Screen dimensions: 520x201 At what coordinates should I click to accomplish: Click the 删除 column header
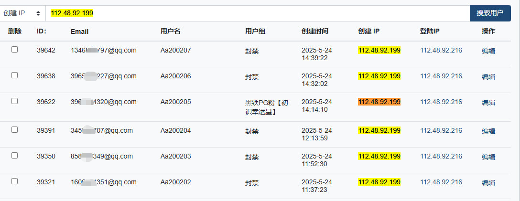(15, 32)
